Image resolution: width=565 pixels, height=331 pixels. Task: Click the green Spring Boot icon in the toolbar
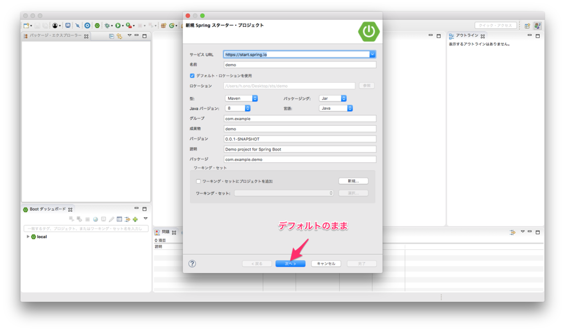coord(97,25)
